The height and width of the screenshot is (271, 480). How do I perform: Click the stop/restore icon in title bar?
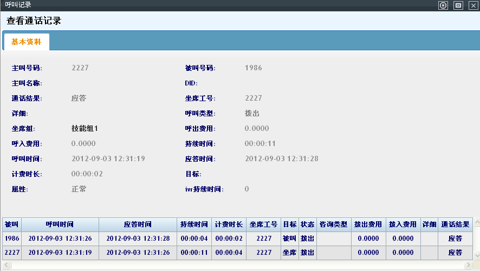[444, 5]
